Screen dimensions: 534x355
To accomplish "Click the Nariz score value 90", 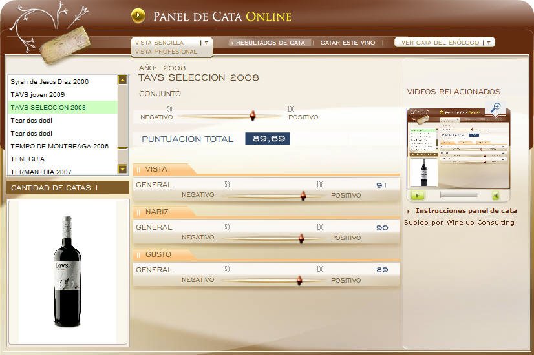I will pyautogui.click(x=382, y=228).
